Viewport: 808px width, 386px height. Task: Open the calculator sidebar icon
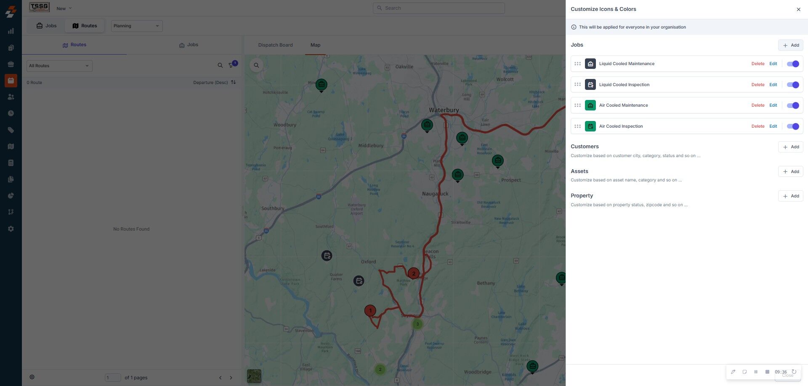pyautogui.click(x=11, y=163)
